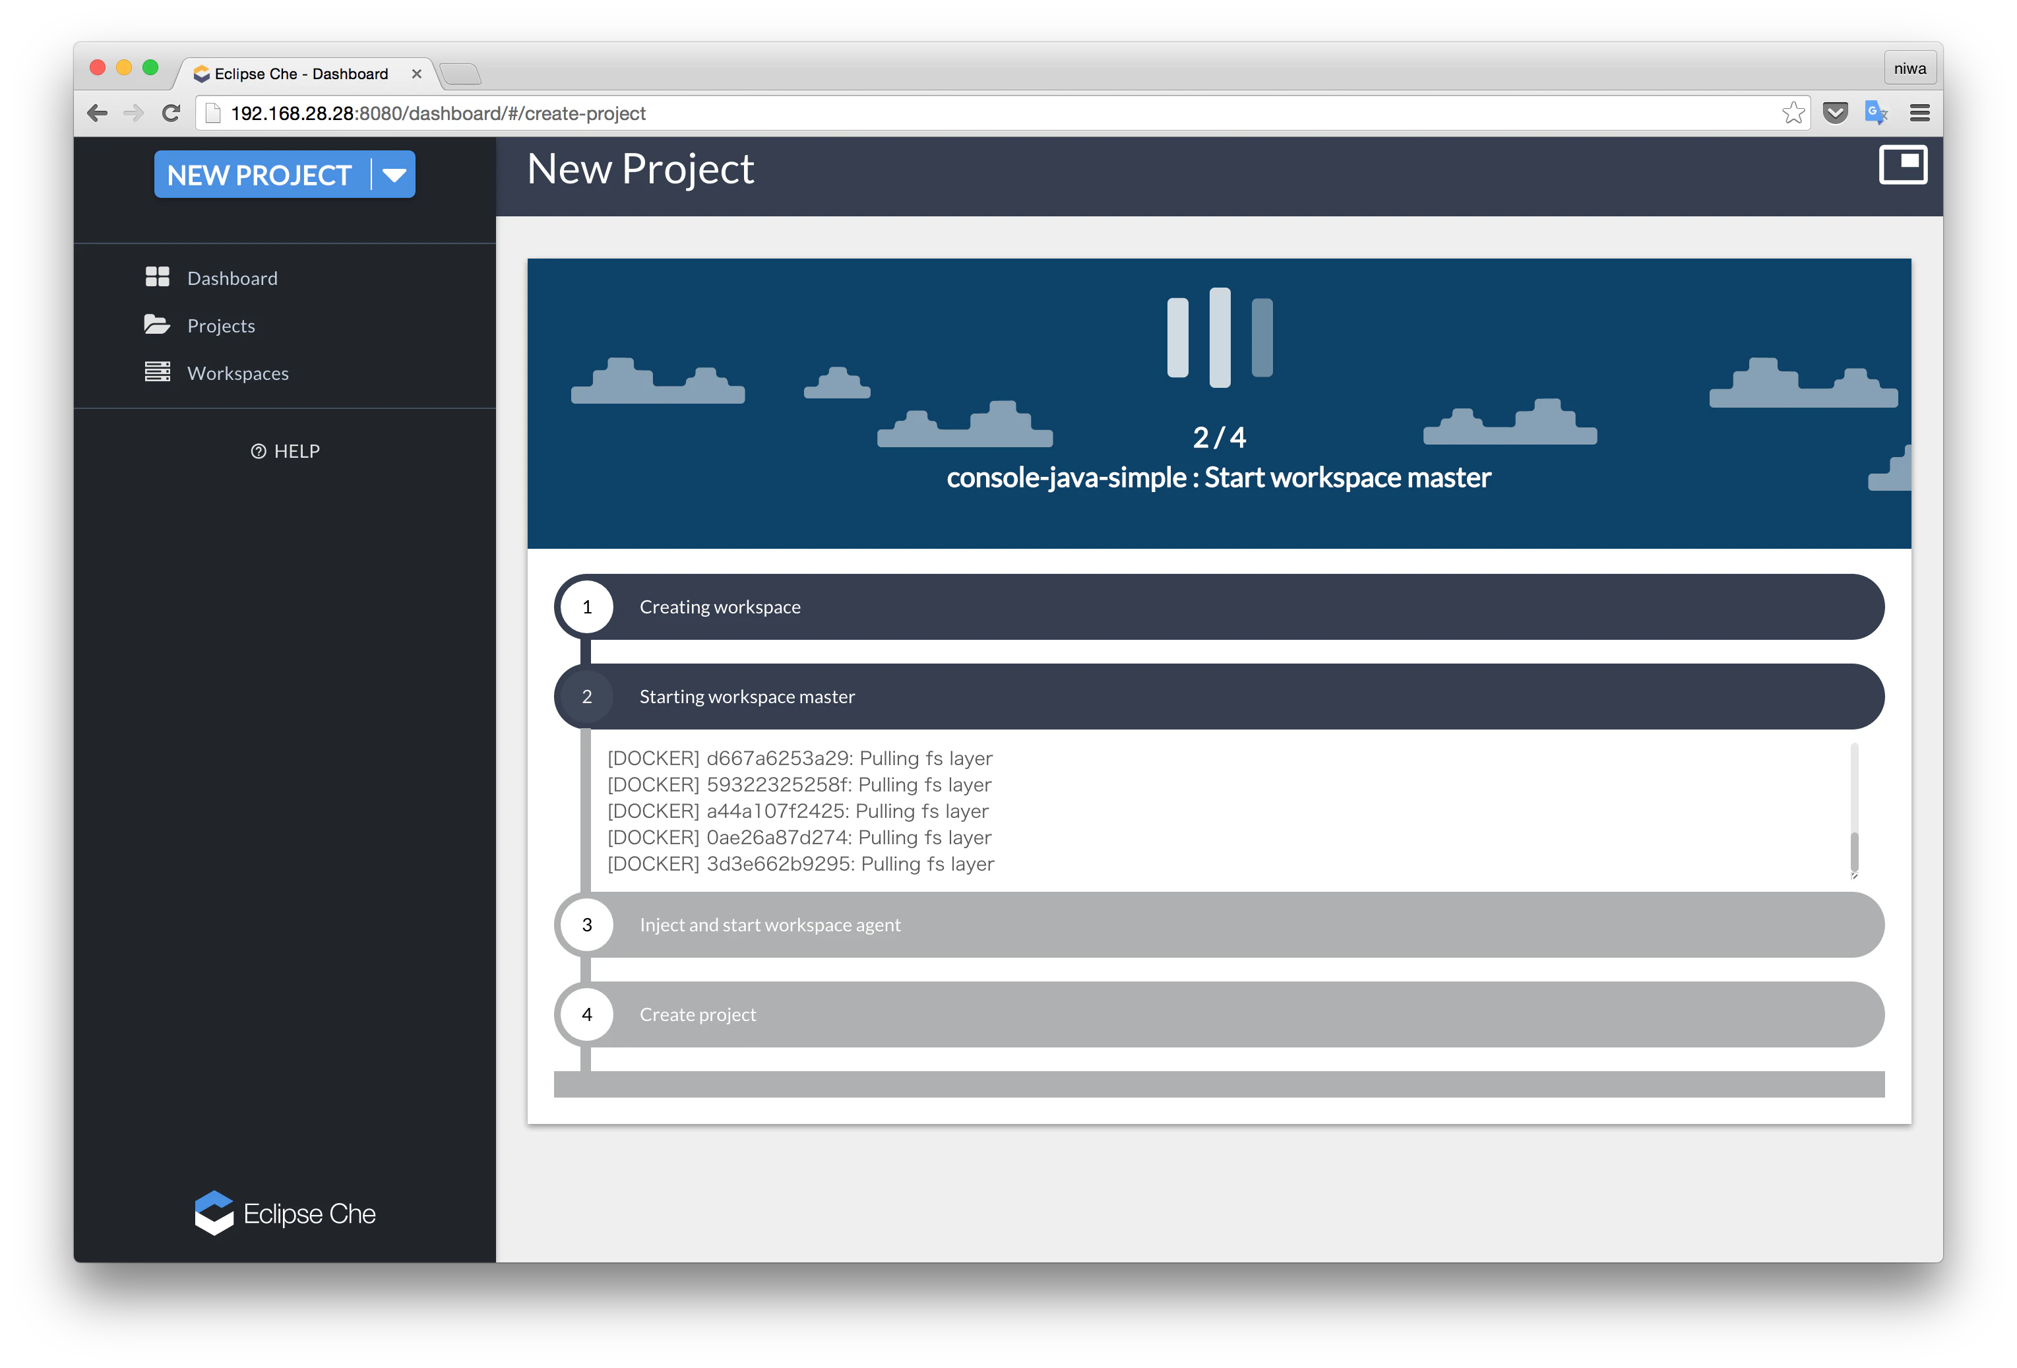2017x1368 pixels.
Task: Click the browser back arrow
Action: [x=97, y=113]
